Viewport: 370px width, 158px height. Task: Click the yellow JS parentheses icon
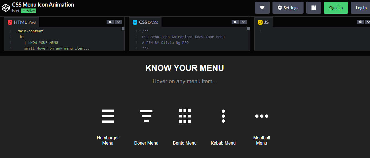(x=260, y=22)
